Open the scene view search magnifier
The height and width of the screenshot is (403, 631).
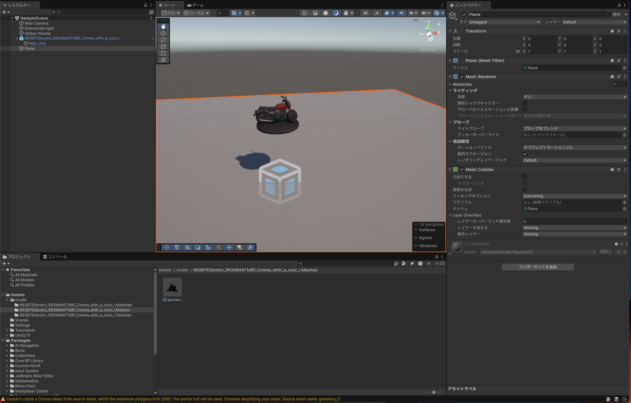(219, 247)
